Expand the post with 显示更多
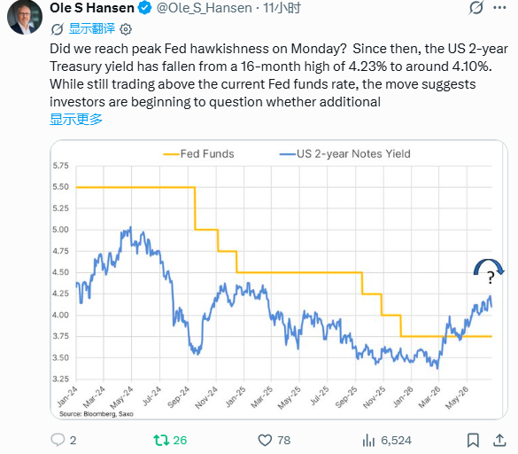This screenshot has width=518, height=454. click(76, 119)
